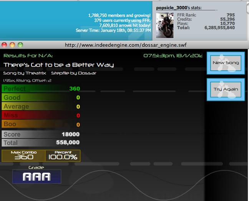The height and width of the screenshot is (201, 249).
Task: Click the New Song button
Action: pyautogui.click(x=226, y=63)
